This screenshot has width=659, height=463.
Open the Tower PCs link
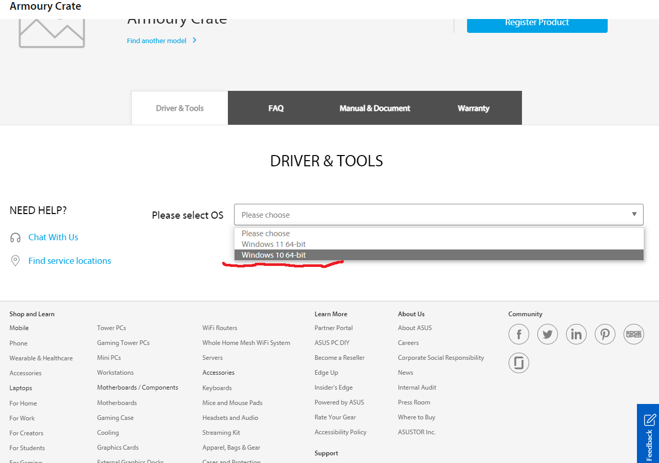pyautogui.click(x=111, y=328)
